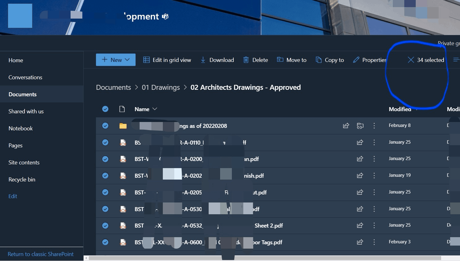This screenshot has height=261, width=460.
Task: Open Shared with us in the sidebar
Action: pyautogui.click(x=26, y=111)
